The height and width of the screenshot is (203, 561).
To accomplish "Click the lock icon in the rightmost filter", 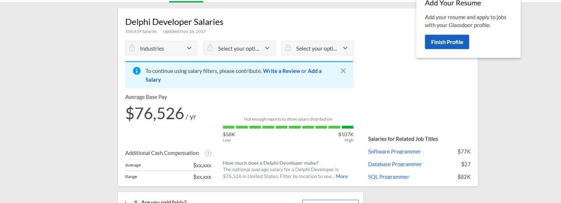I will click(288, 48).
